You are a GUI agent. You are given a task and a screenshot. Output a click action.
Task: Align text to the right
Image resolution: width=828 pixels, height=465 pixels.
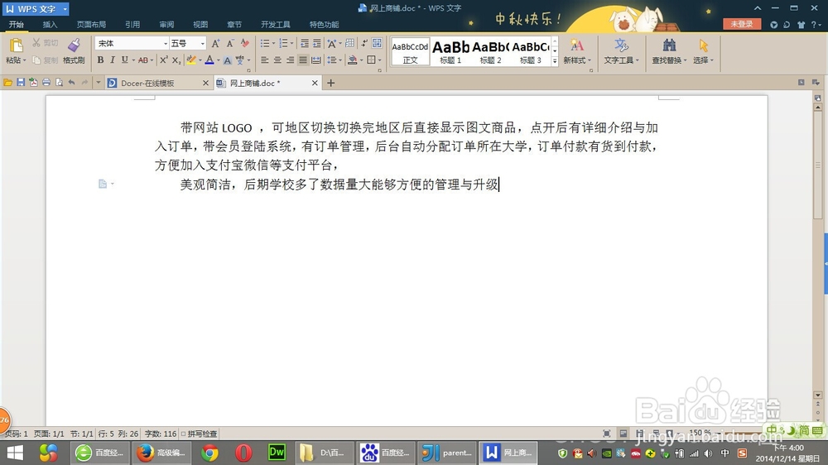pos(290,60)
